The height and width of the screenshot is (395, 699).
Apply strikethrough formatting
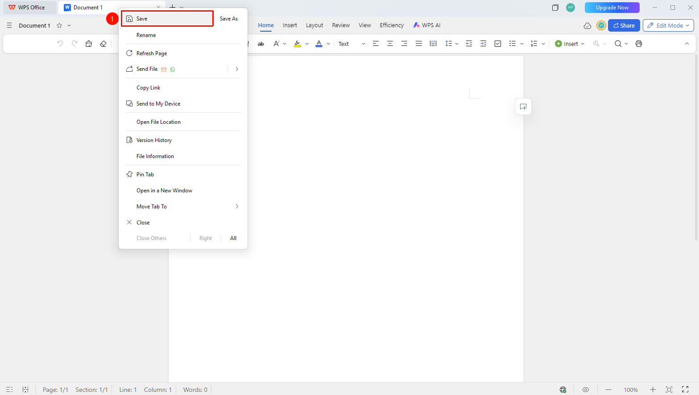click(x=261, y=44)
